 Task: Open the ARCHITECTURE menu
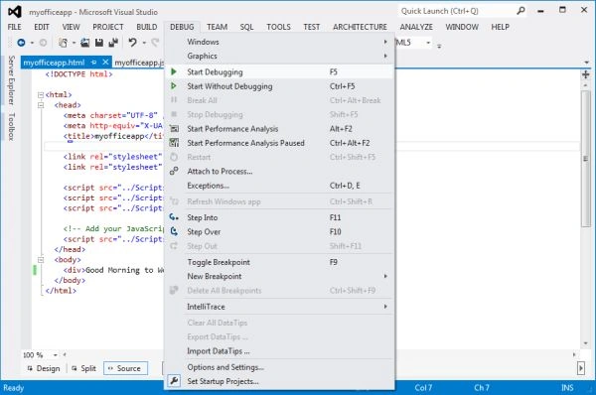[360, 27]
